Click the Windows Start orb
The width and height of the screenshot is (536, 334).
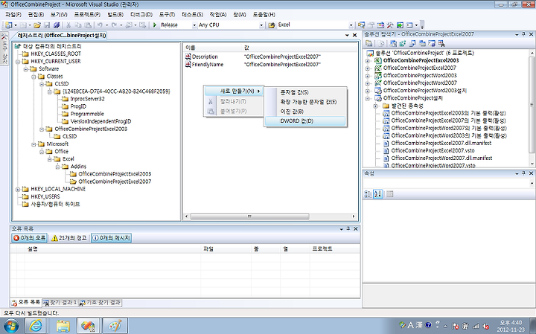click(x=10, y=326)
